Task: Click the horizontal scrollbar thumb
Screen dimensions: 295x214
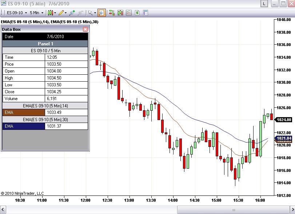Action: (x=233, y=210)
